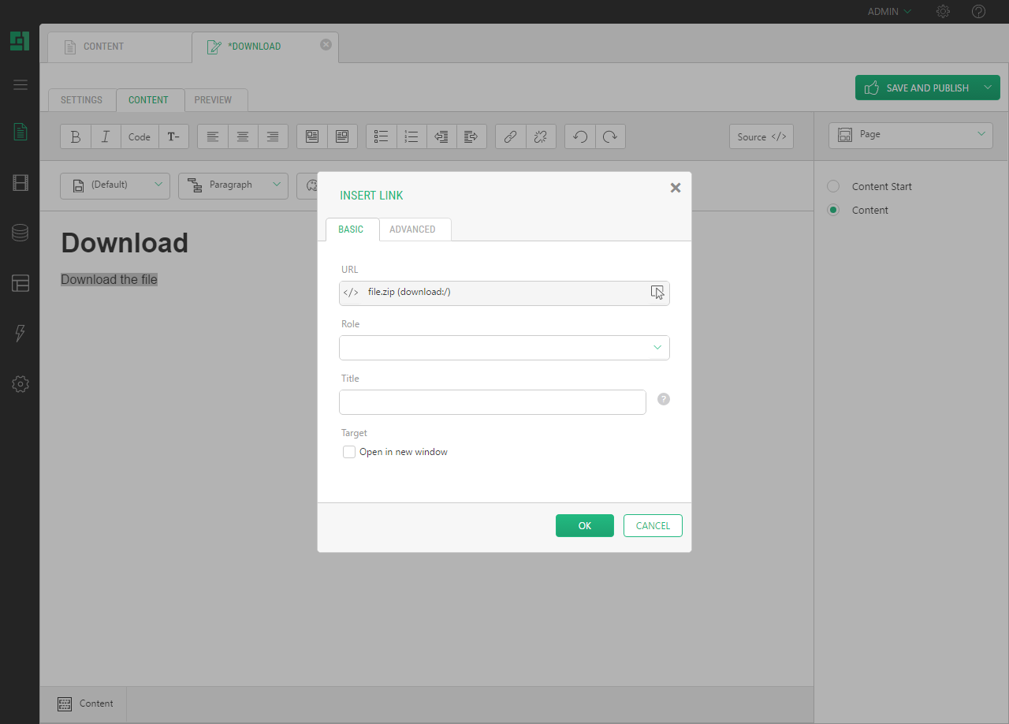
Task: Select the Content radio button
Action: (x=833, y=210)
